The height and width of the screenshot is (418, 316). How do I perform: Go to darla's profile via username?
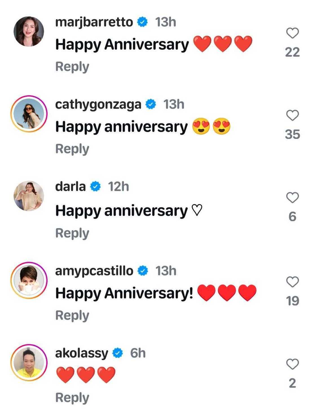[70, 187]
